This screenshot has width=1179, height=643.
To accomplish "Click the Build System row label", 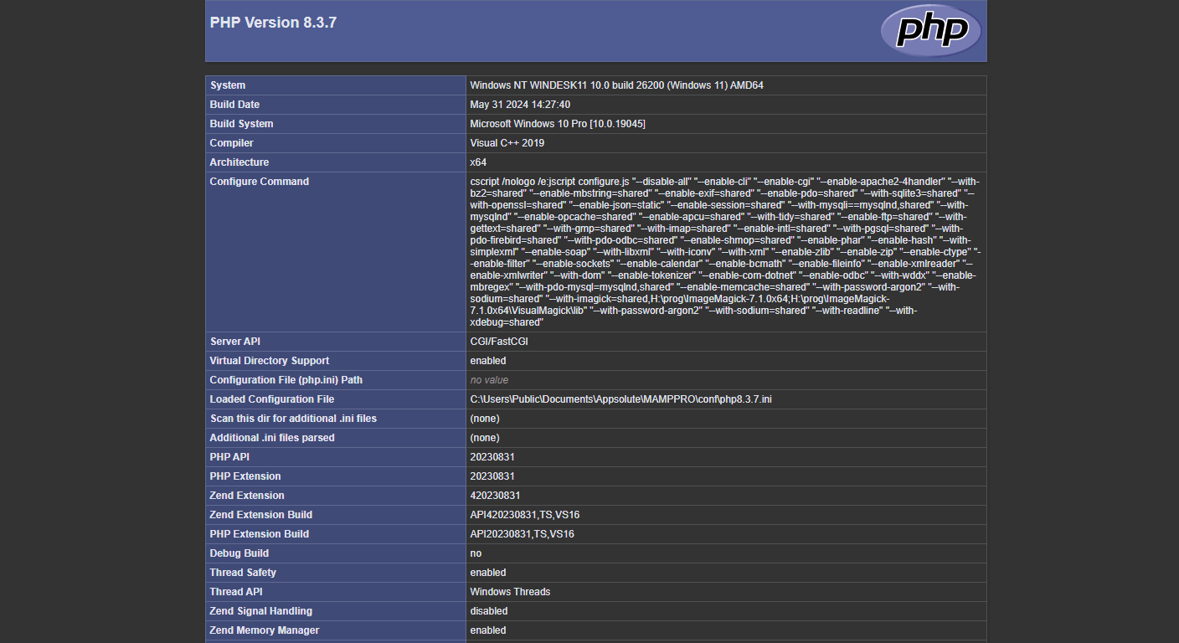I will [x=241, y=123].
